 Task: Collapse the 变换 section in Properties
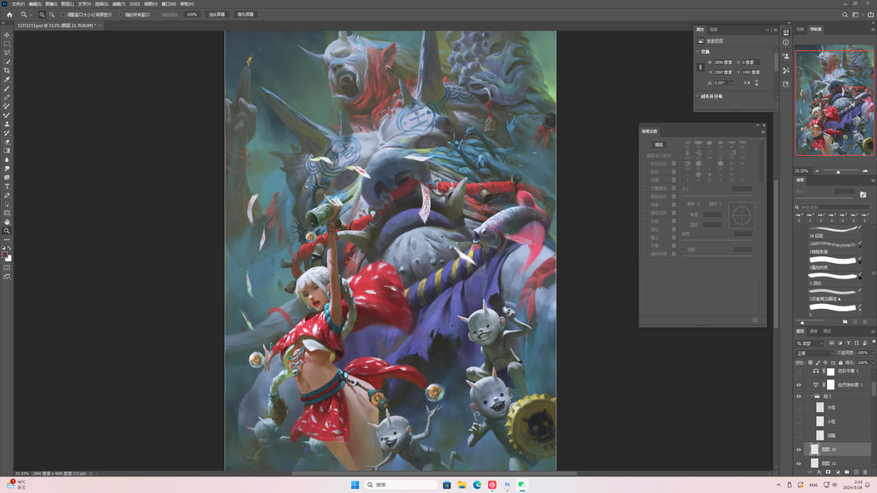tap(697, 52)
